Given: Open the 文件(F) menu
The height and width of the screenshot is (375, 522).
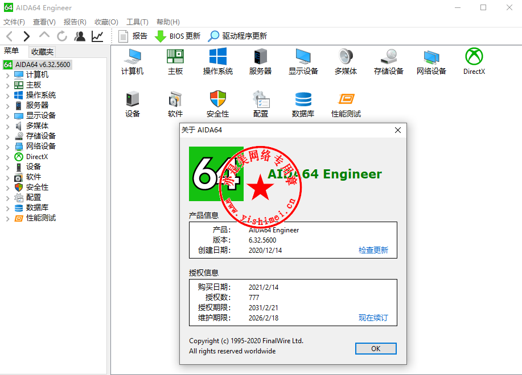Looking at the screenshot, I should (x=14, y=22).
